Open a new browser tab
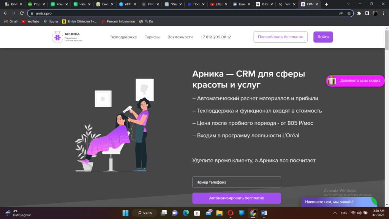 click(x=326, y=4)
